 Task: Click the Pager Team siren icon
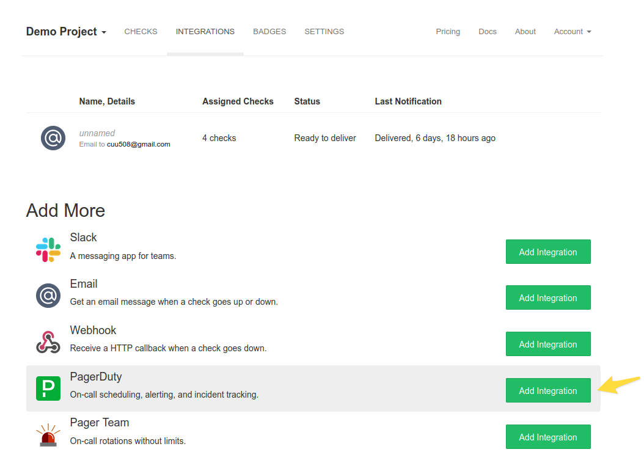coord(48,435)
